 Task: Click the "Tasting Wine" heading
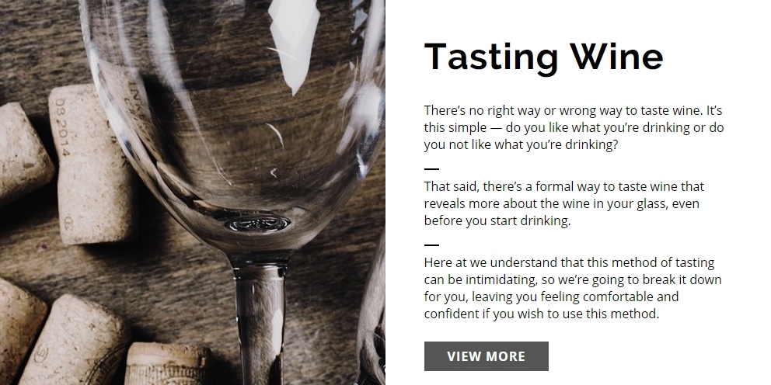pyautogui.click(x=543, y=56)
